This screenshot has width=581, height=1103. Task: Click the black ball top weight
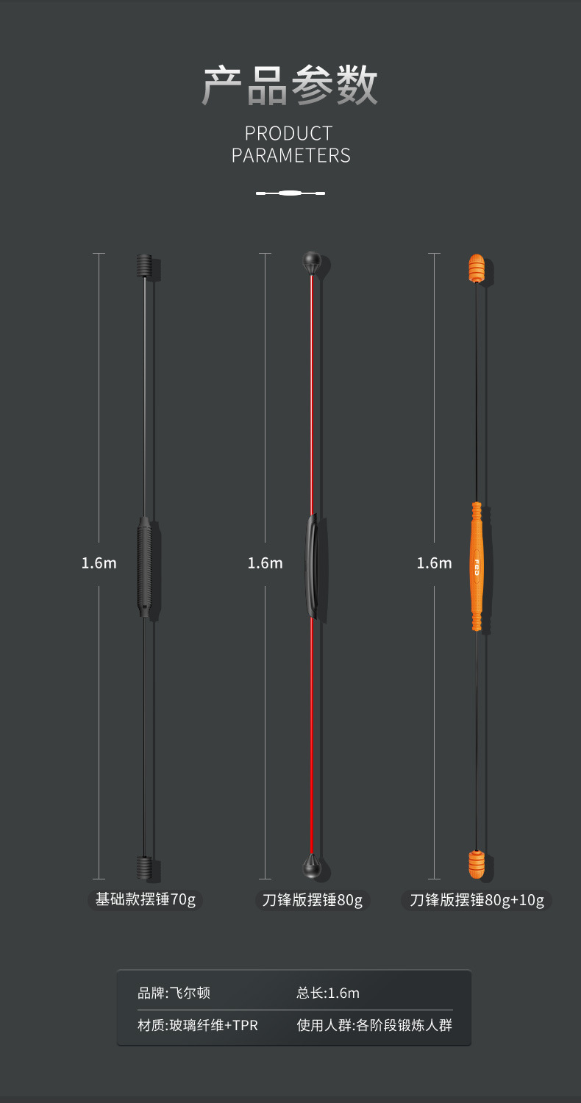(312, 265)
